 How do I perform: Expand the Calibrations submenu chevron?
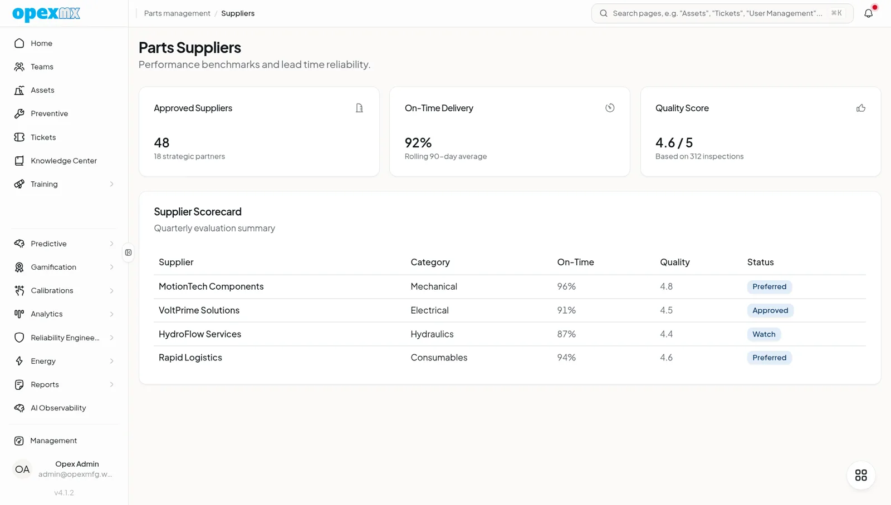(x=111, y=290)
